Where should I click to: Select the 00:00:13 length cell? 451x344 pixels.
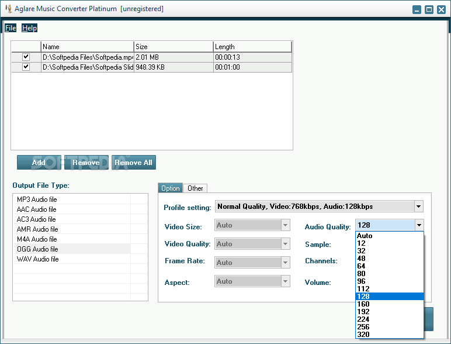252,57
